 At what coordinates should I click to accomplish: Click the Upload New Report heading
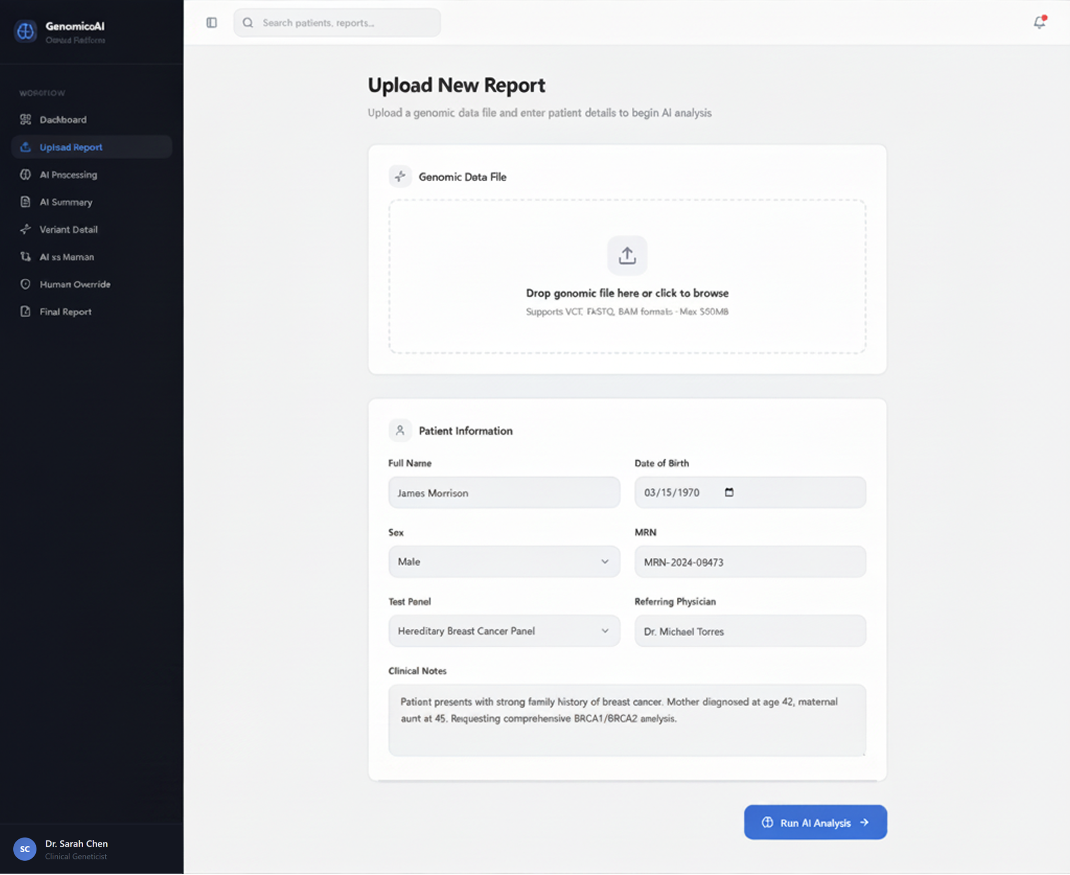[x=456, y=85]
